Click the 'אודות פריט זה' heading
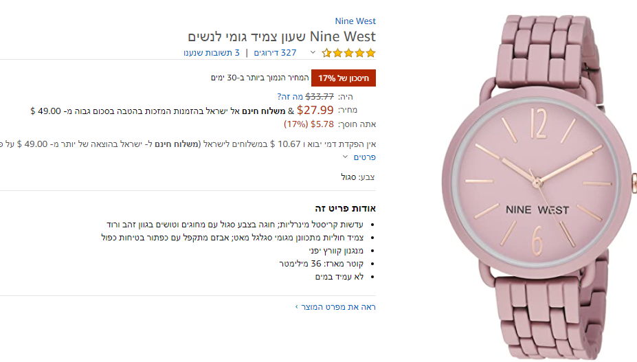The width and height of the screenshot is (637, 362). (x=345, y=208)
